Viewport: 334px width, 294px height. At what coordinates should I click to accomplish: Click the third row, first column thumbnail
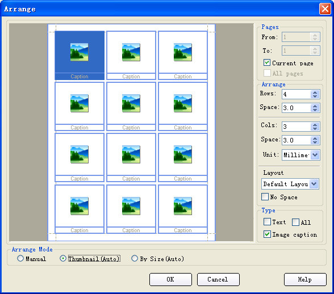click(80, 154)
